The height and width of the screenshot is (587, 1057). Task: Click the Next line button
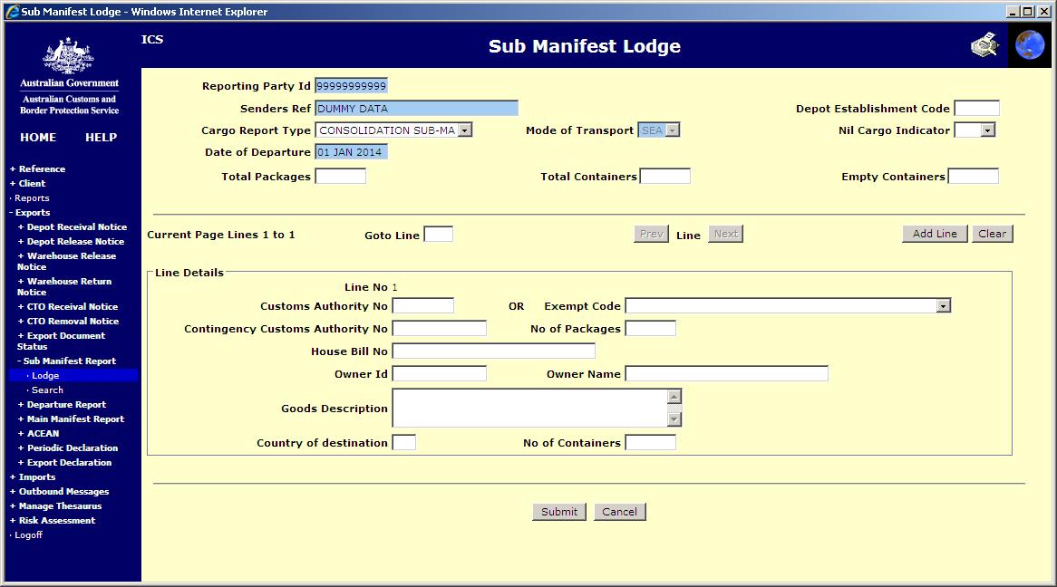coord(725,234)
